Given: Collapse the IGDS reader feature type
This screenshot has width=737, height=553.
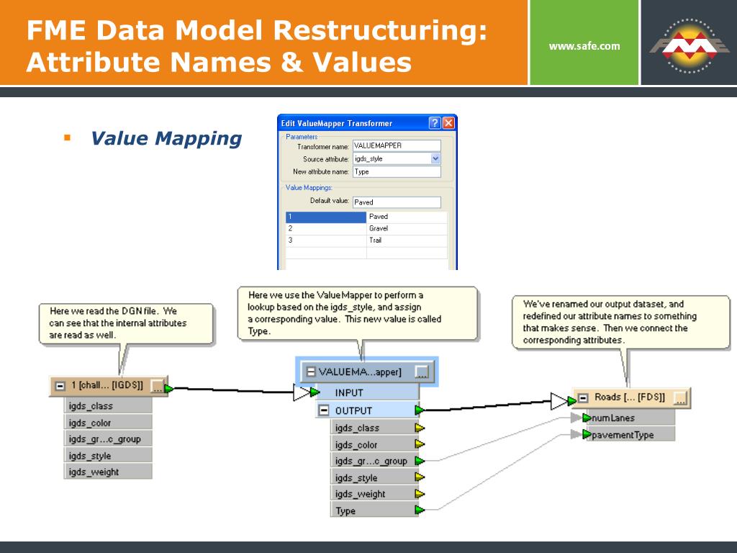Looking at the screenshot, I should pos(60,386).
